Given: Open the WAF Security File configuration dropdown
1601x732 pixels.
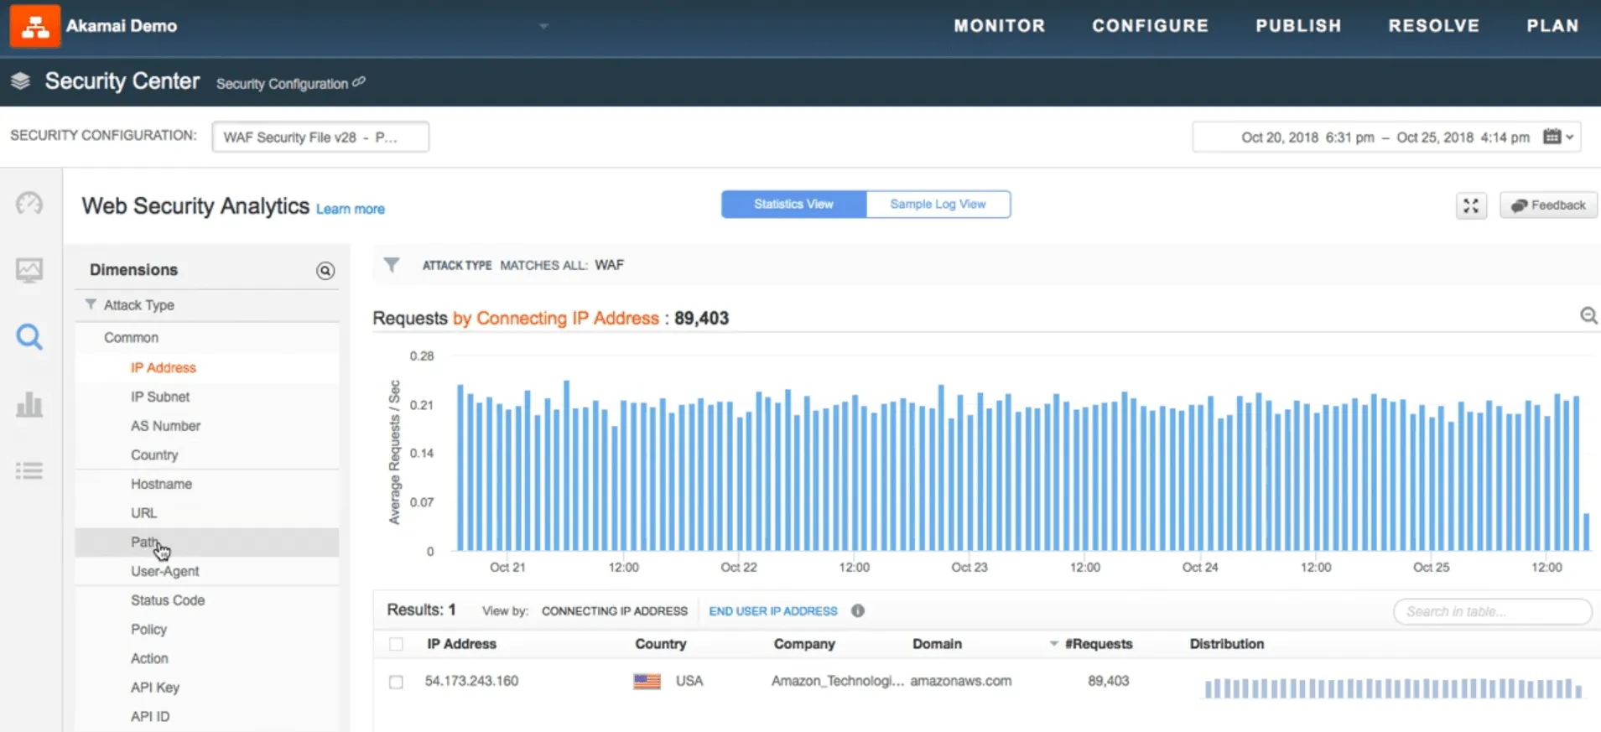Looking at the screenshot, I should 320,137.
